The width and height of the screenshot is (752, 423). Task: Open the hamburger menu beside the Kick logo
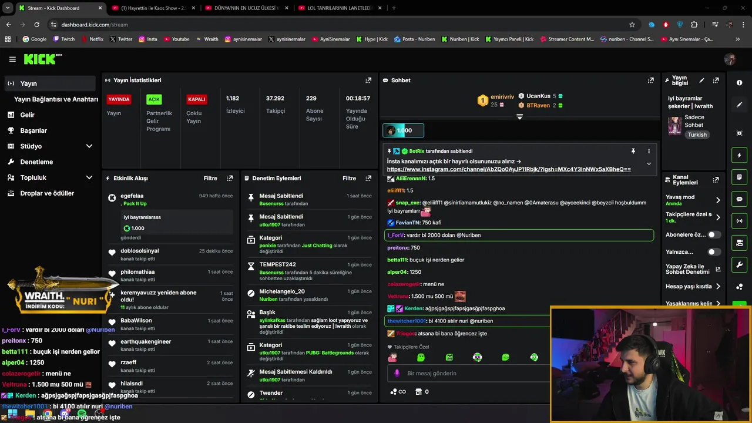click(12, 59)
